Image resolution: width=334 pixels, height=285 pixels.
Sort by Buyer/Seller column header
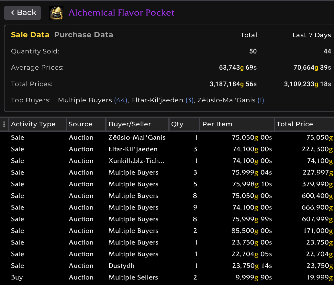138,124
